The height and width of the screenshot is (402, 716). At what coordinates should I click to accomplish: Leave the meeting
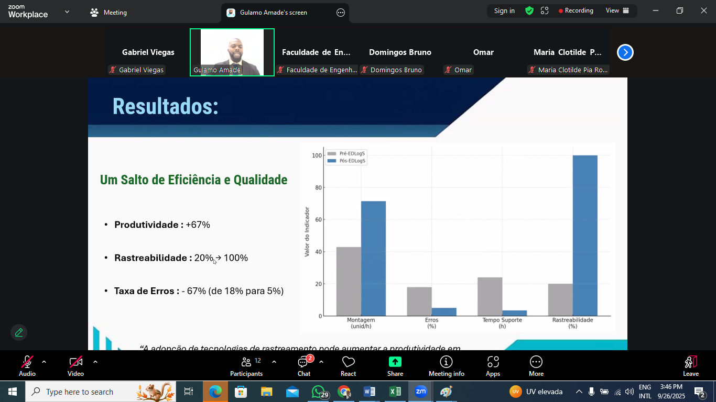tap(690, 365)
